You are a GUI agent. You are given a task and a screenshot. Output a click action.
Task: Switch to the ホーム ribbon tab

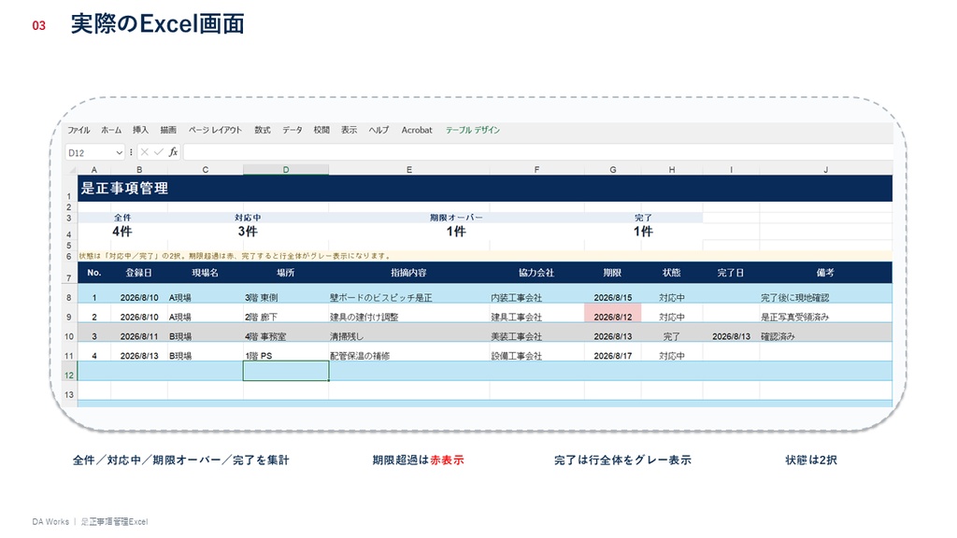pyautogui.click(x=111, y=130)
